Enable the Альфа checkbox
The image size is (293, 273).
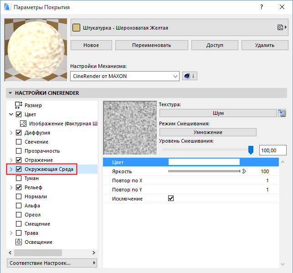(x=19, y=206)
